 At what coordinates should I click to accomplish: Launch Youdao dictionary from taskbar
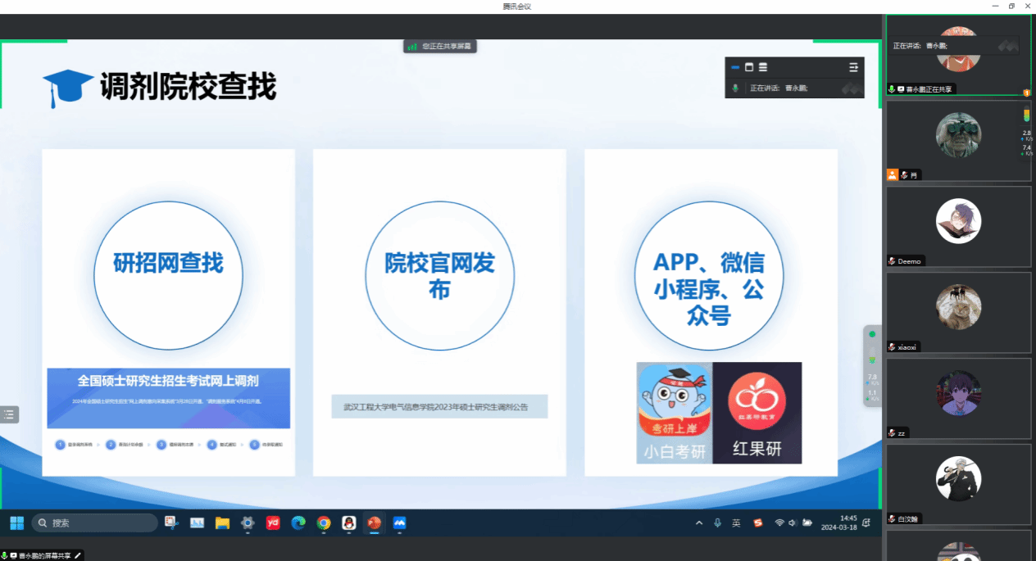click(x=273, y=523)
